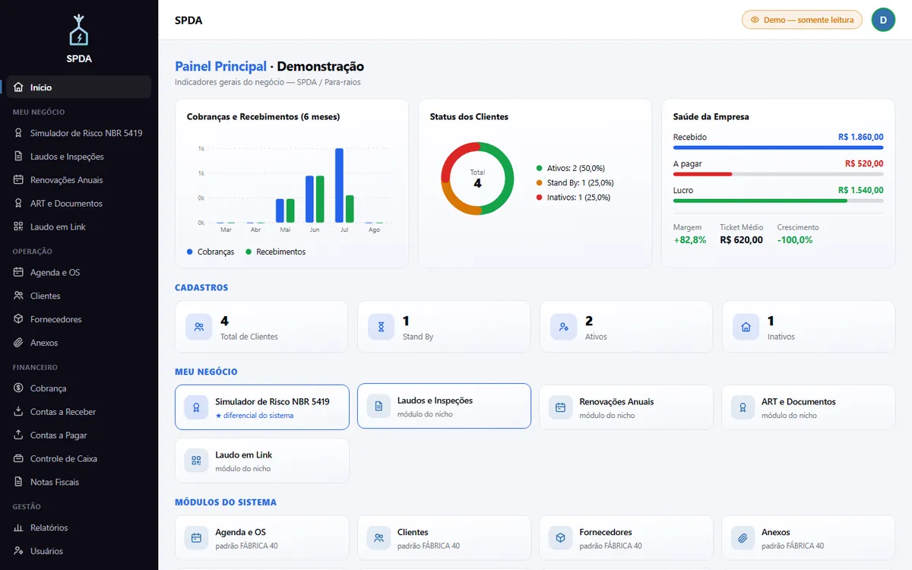The height and width of the screenshot is (570, 912).
Task: Select Relatórios under Gestão
Action: tap(79, 527)
